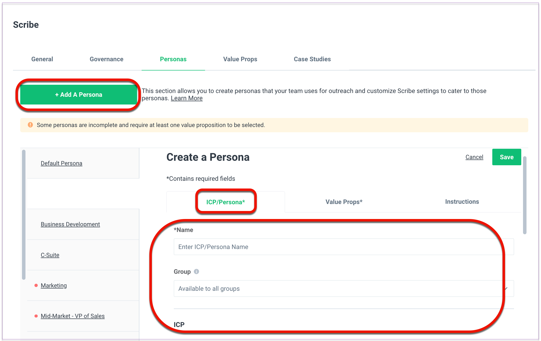
Task: Follow the Learn More link
Action: click(x=187, y=98)
